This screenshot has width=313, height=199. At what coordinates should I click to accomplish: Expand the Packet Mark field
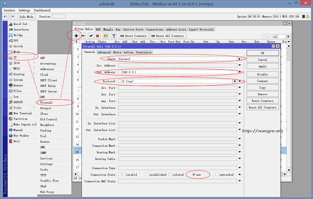coord(240,139)
